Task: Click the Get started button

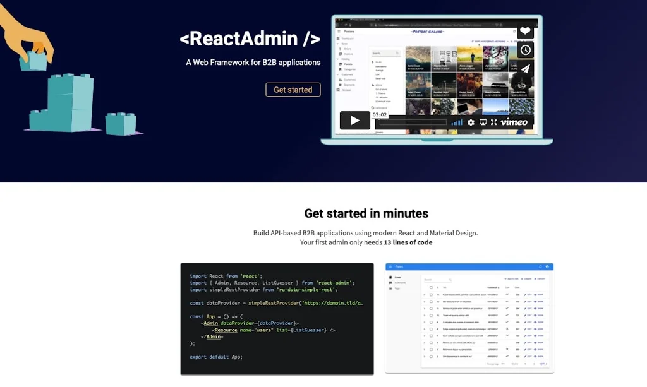Action: tap(293, 90)
